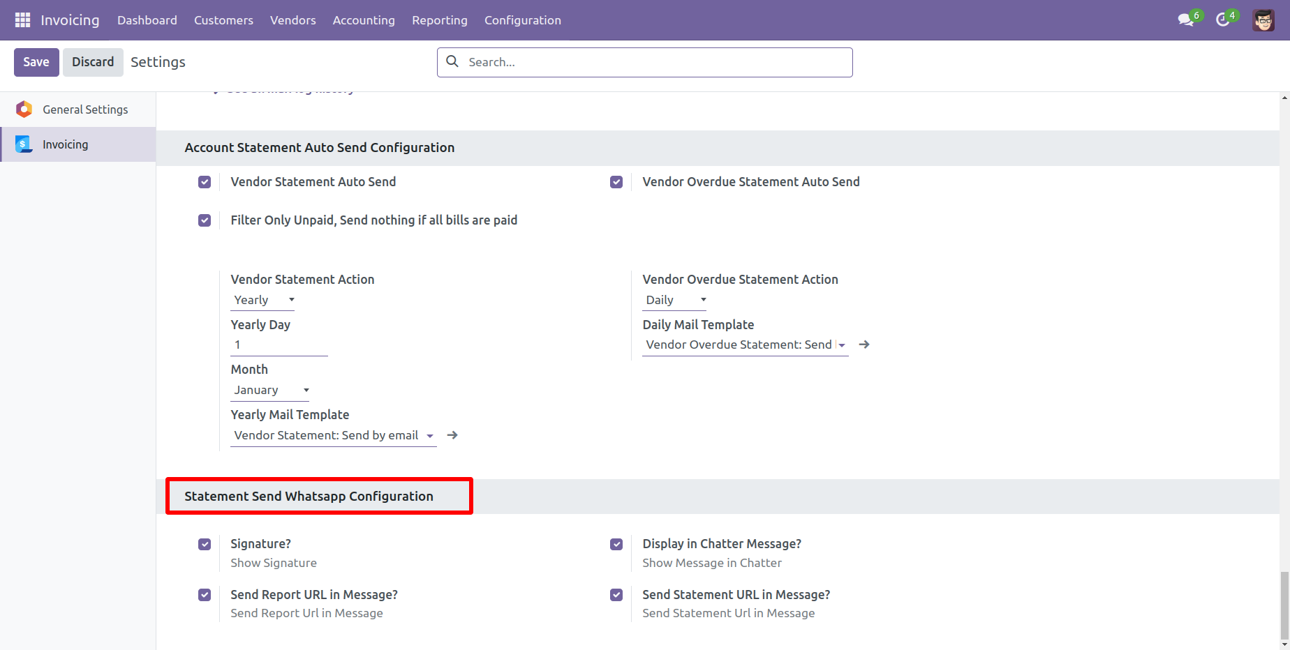This screenshot has height=650, width=1290.
Task: Click 'Show Message in Chatter' description text
Action: (712, 563)
